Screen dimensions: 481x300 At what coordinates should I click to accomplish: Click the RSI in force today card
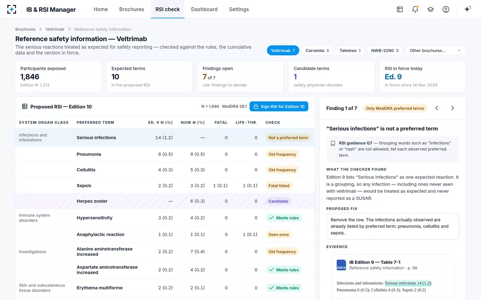423,76
